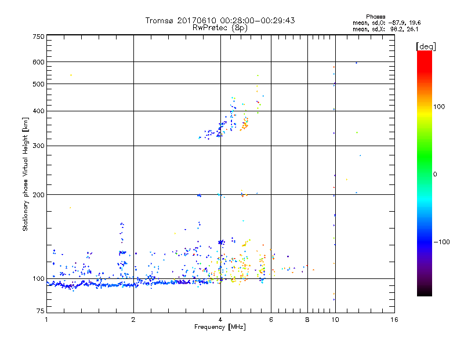Click the 16 tick label on frequency axis
Screen dimensions: 464x348
tap(393, 320)
